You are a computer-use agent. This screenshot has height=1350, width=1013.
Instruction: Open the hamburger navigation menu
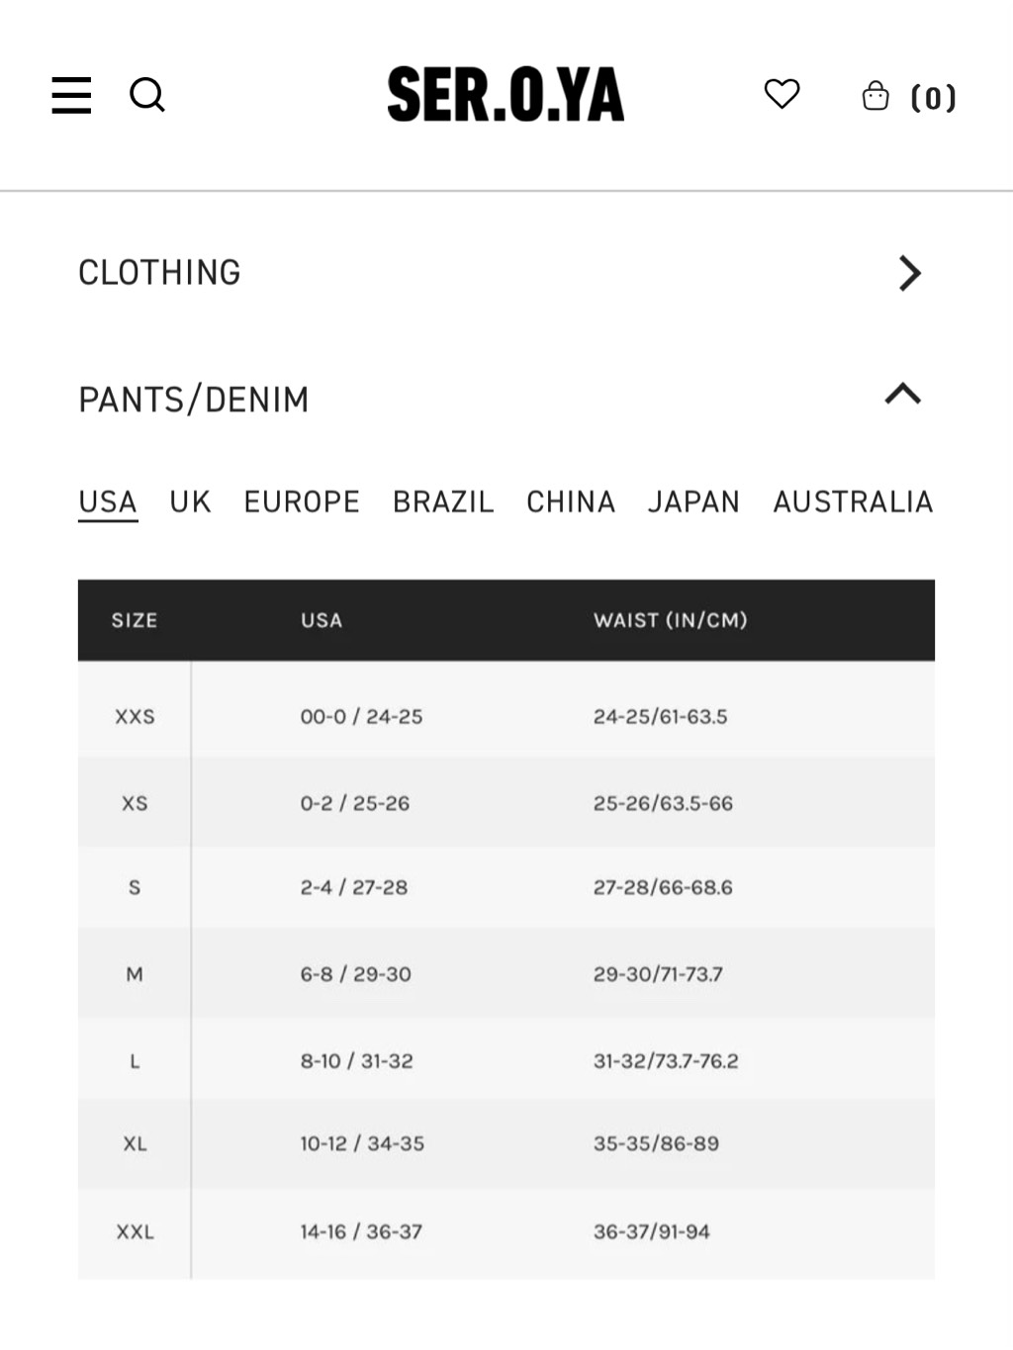click(x=71, y=96)
